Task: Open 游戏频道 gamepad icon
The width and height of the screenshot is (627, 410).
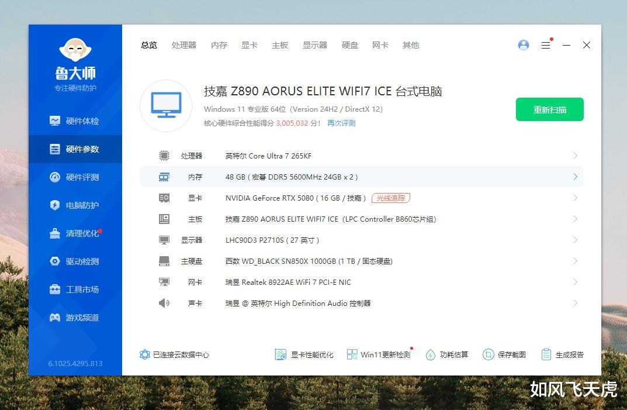Action: pos(55,318)
